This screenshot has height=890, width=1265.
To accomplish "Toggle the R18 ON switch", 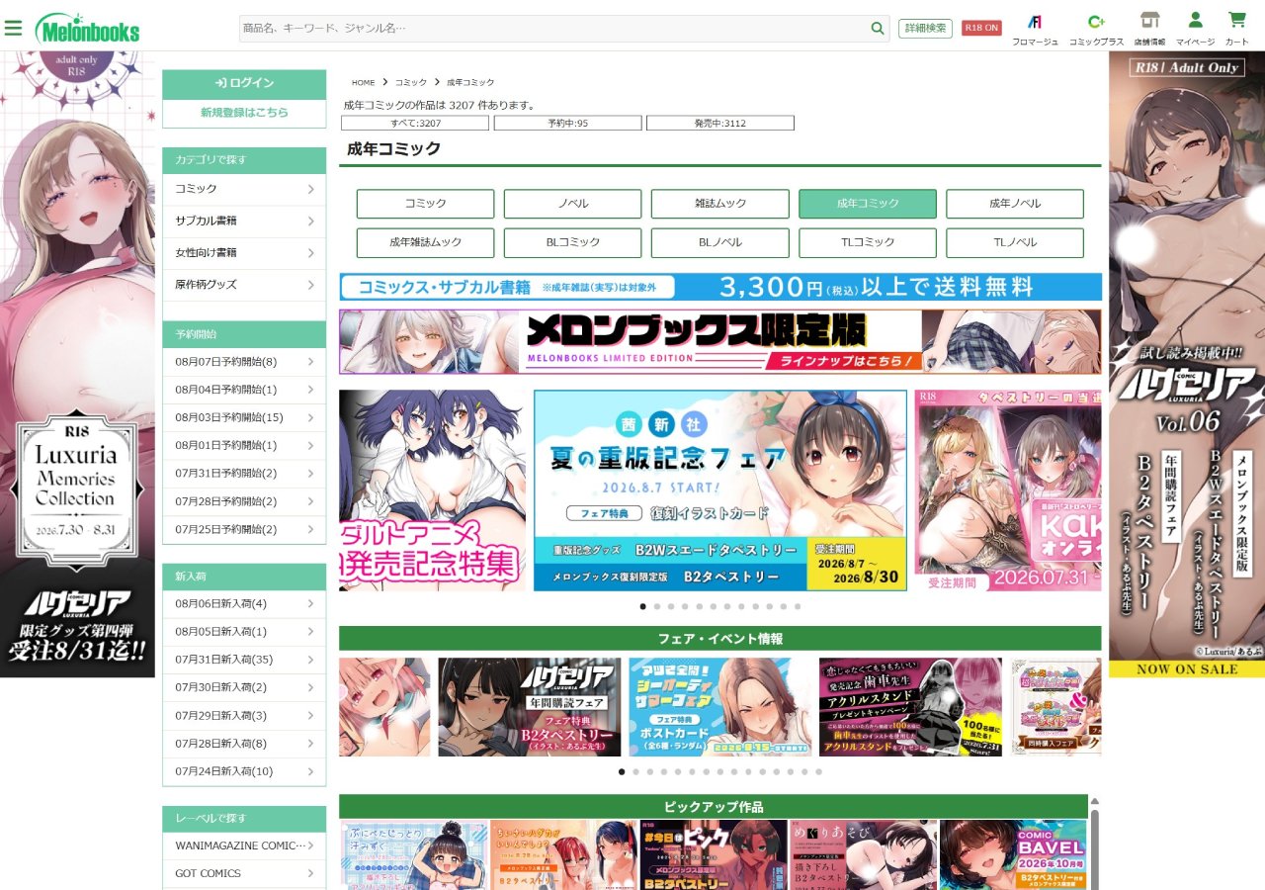I will (981, 28).
